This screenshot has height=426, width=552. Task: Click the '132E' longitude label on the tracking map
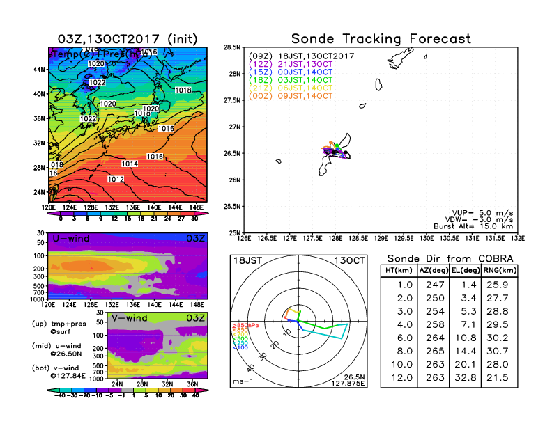click(518, 239)
